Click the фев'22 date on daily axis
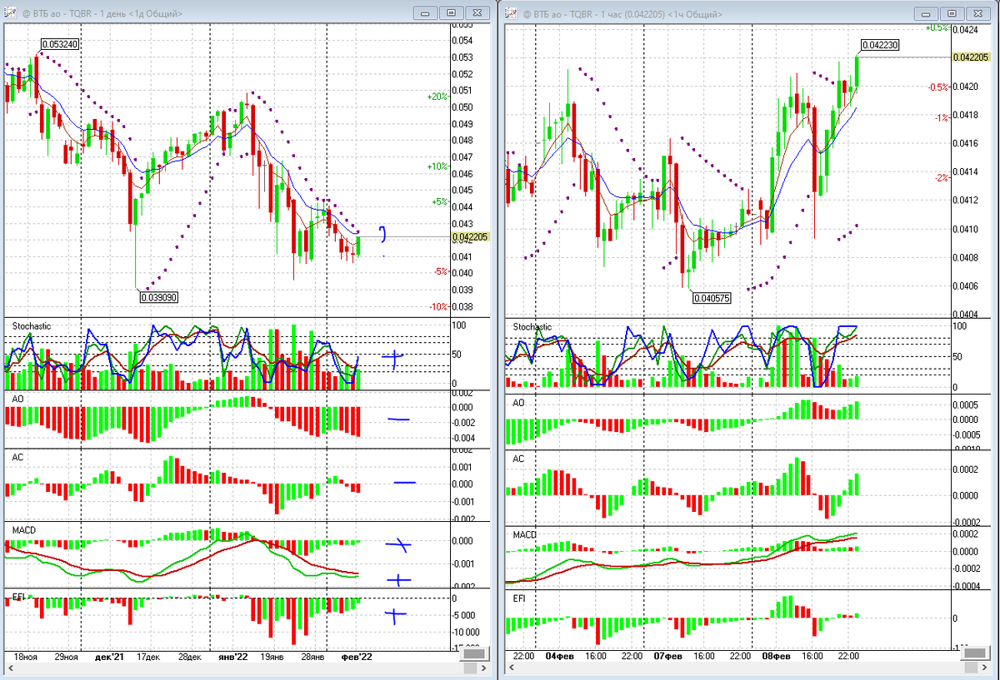The height and width of the screenshot is (680, 1000). click(x=357, y=657)
